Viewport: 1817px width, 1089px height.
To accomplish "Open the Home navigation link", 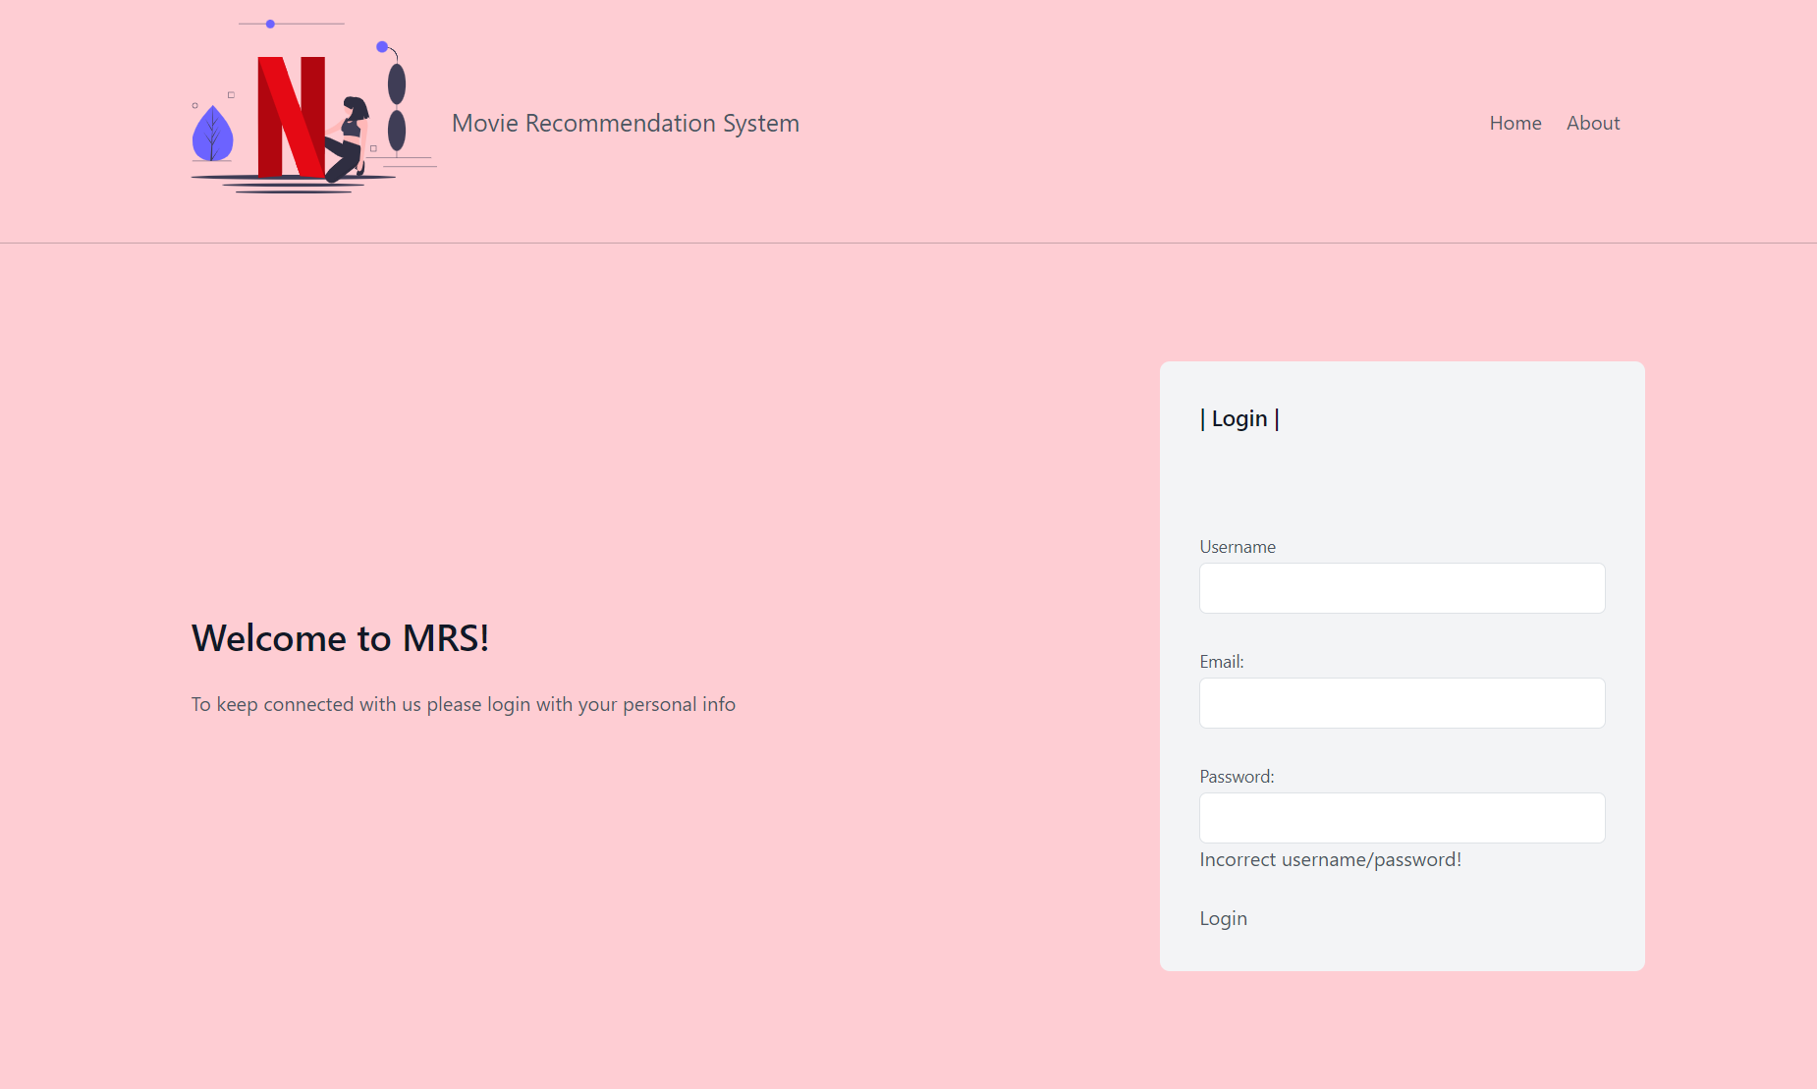I will [x=1515, y=123].
